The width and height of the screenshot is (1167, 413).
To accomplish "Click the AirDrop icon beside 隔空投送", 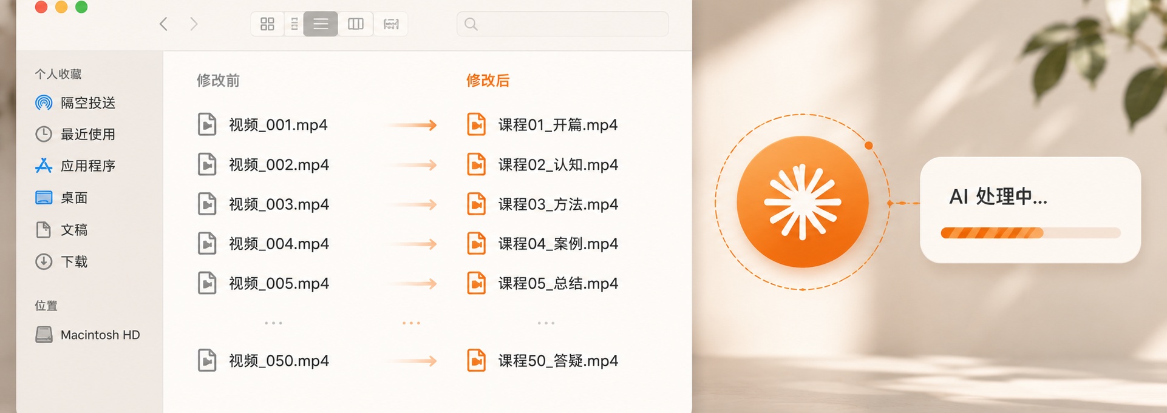I will pyautogui.click(x=44, y=103).
